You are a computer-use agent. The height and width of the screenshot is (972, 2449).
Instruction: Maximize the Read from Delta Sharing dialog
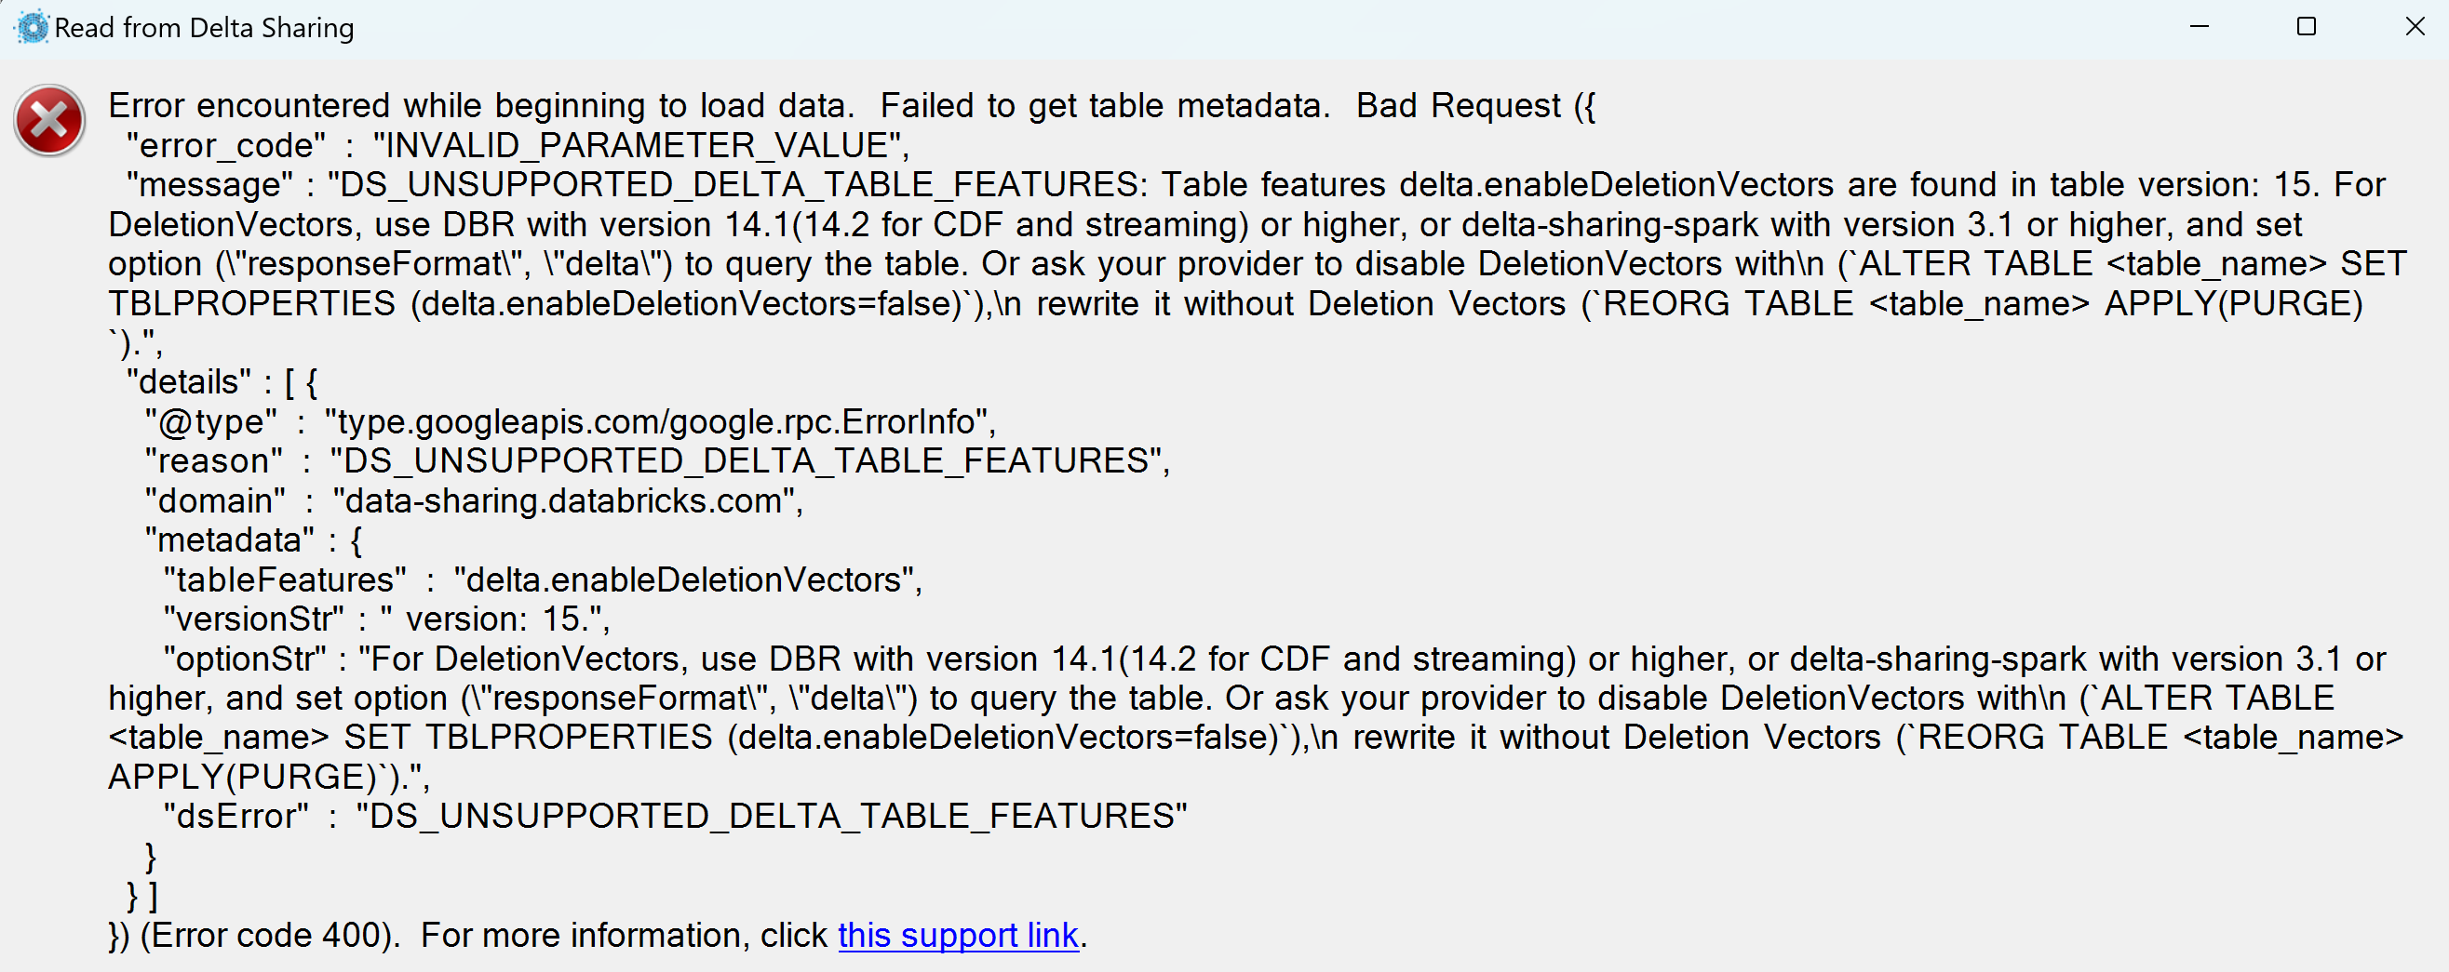(2307, 27)
